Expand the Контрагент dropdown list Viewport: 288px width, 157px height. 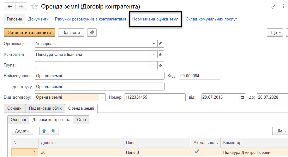pos(154,55)
